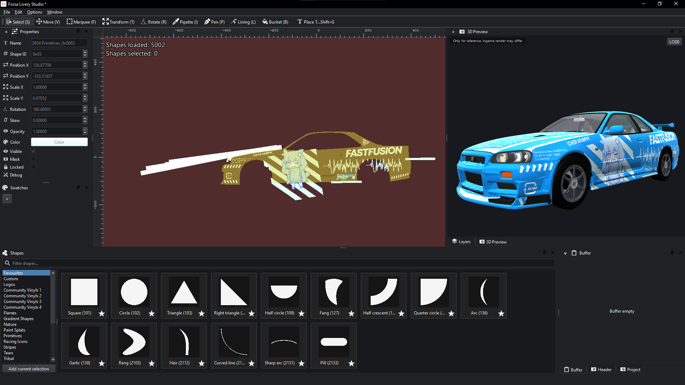Switch to the Project tab
The height and width of the screenshot is (385, 685).
630,370
